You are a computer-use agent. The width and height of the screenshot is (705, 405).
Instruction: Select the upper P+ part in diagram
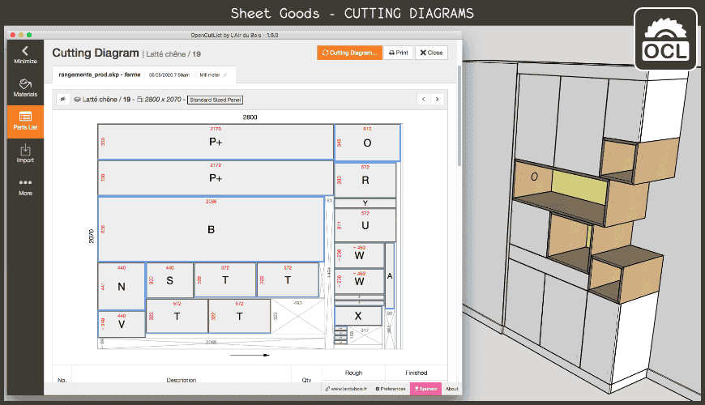click(x=216, y=142)
